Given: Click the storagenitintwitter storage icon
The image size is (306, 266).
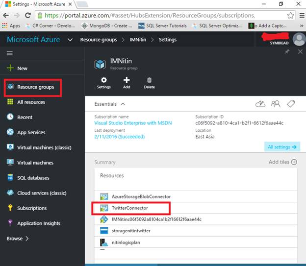Looking at the screenshot, I should (104, 231).
